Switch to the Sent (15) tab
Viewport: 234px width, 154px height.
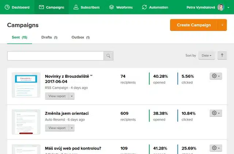[19, 37]
